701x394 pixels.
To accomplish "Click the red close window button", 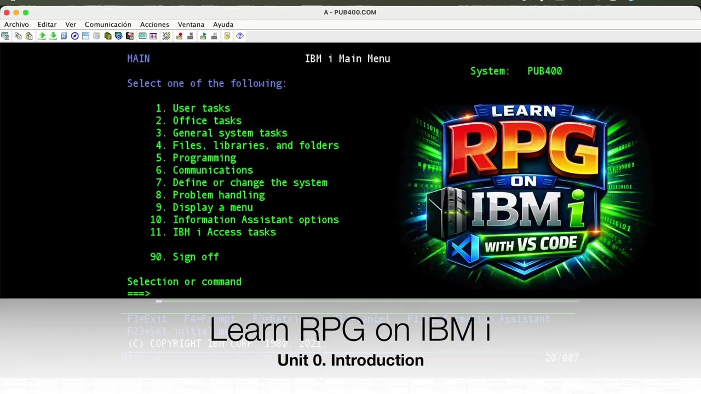I will (7, 13).
